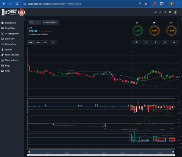Expand the user menu chevron
Image resolution: width=182 pixels, height=157 pixels.
[x=180, y=12]
